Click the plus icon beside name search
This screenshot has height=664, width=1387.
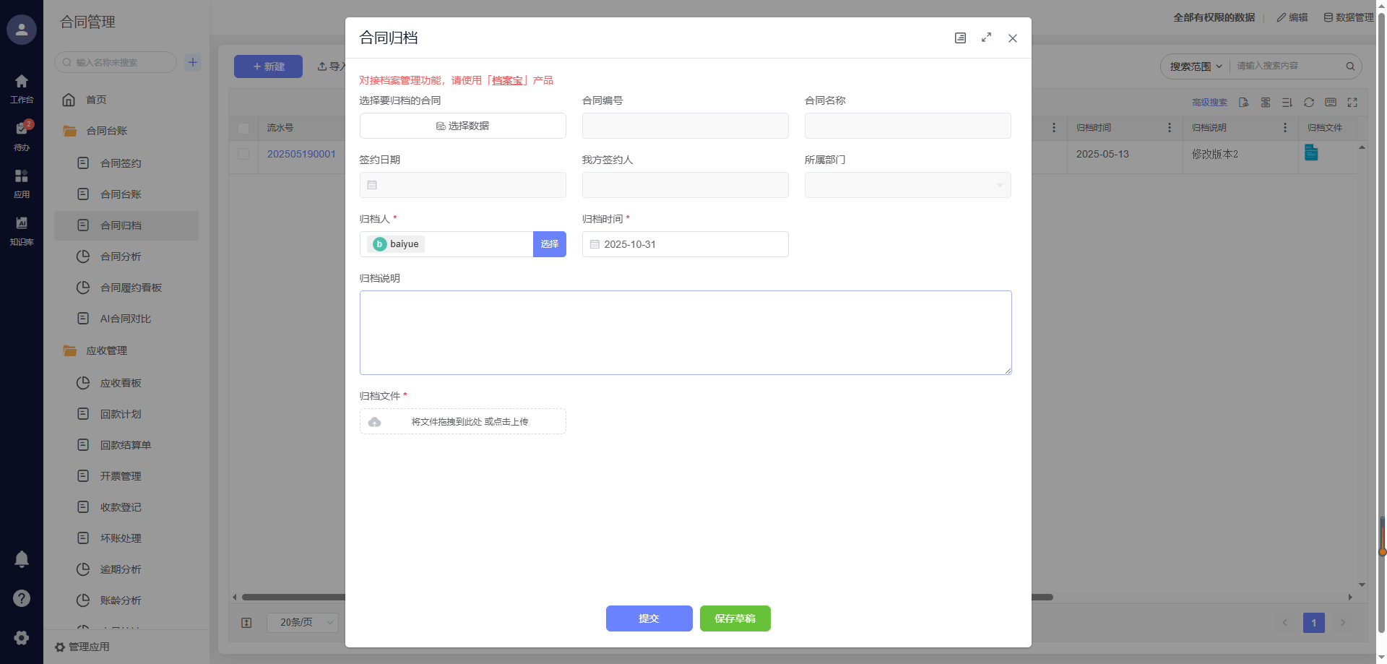[x=193, y=62]
